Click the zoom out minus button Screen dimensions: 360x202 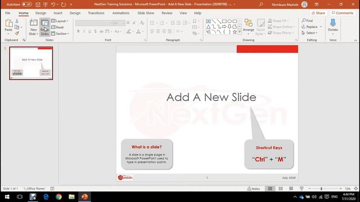tap(309, 189)
